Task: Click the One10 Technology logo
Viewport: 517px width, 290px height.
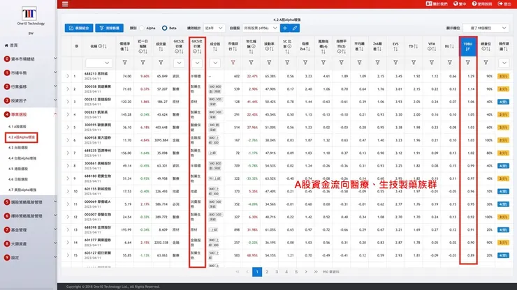Action: (29, 14)
